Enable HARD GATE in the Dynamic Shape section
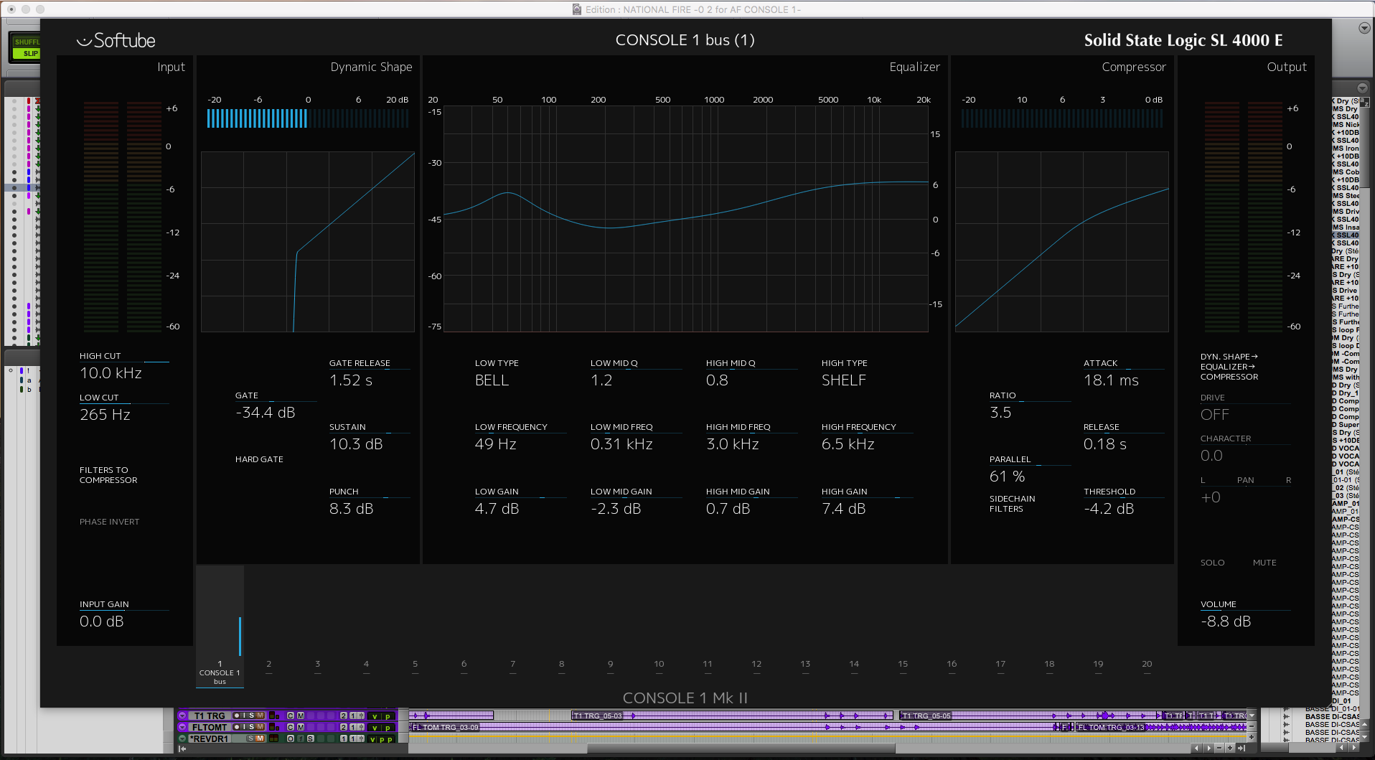1375x760 pixels. (259, 459)
